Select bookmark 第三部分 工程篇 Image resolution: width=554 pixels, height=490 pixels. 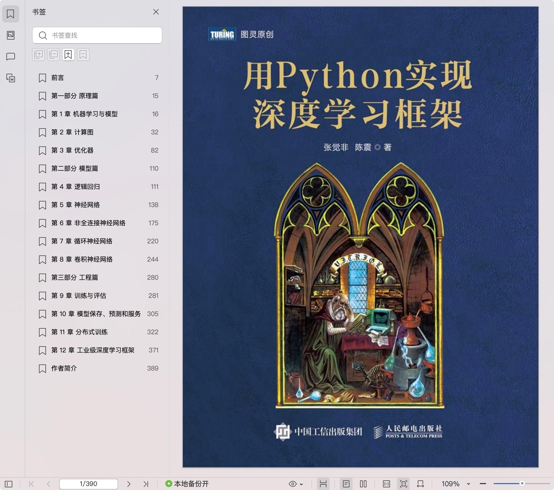click(x=97, y=278)
